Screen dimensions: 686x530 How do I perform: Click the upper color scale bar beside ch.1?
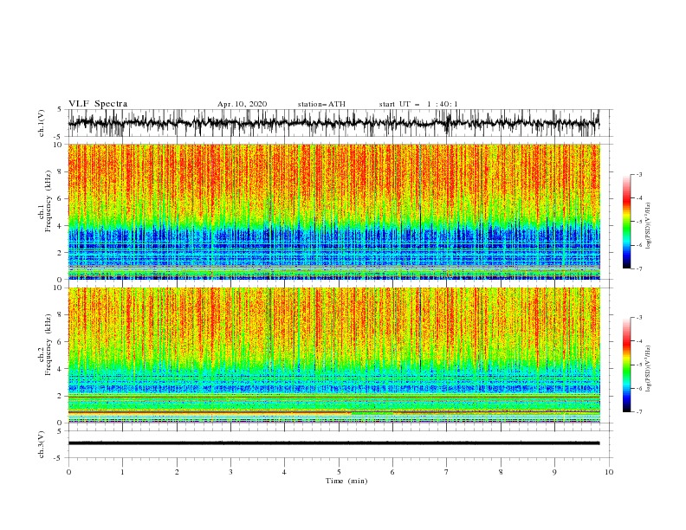(x=626, y=222)
